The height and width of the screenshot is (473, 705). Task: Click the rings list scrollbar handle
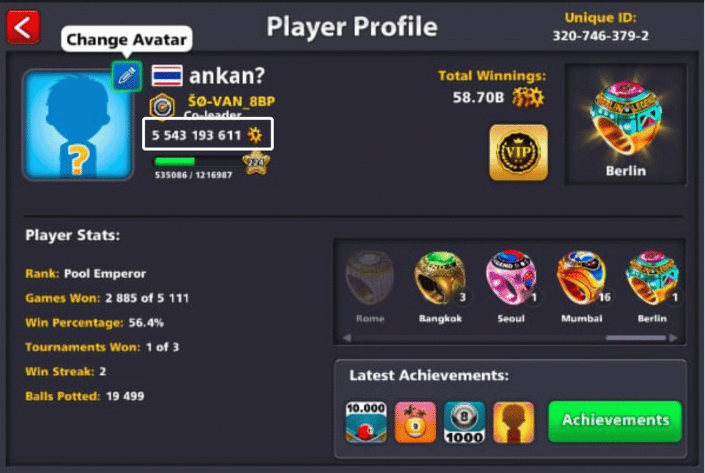tap(635, 337)
